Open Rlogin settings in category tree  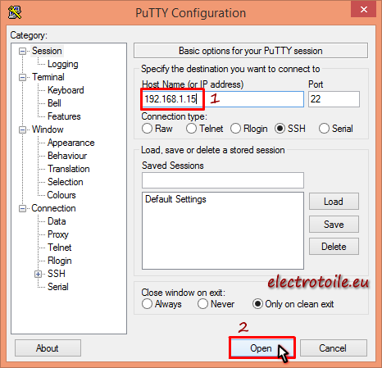click(x=60, y=261)
